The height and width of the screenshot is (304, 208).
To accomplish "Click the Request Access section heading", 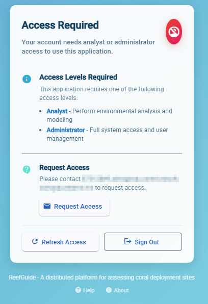I will tap(64, 167).
